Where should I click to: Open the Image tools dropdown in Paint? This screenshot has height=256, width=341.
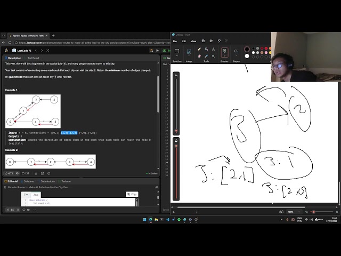point(189,55)
